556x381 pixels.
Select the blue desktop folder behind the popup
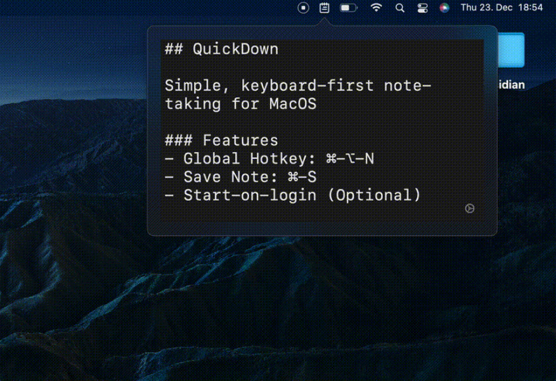pos(511,49)
